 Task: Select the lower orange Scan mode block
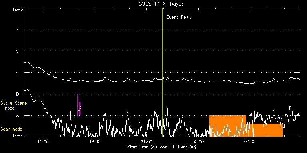point(264,130)
